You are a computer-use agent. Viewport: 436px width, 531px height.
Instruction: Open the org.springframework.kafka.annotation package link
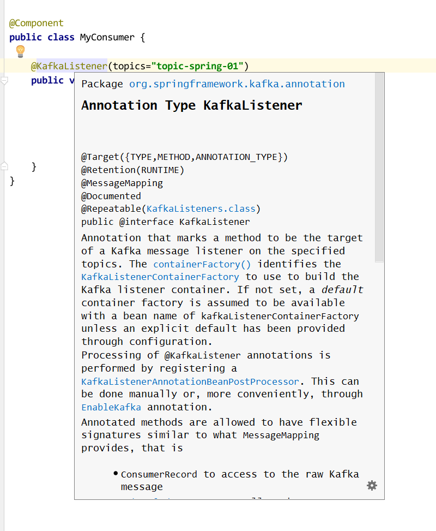[237, 84]
